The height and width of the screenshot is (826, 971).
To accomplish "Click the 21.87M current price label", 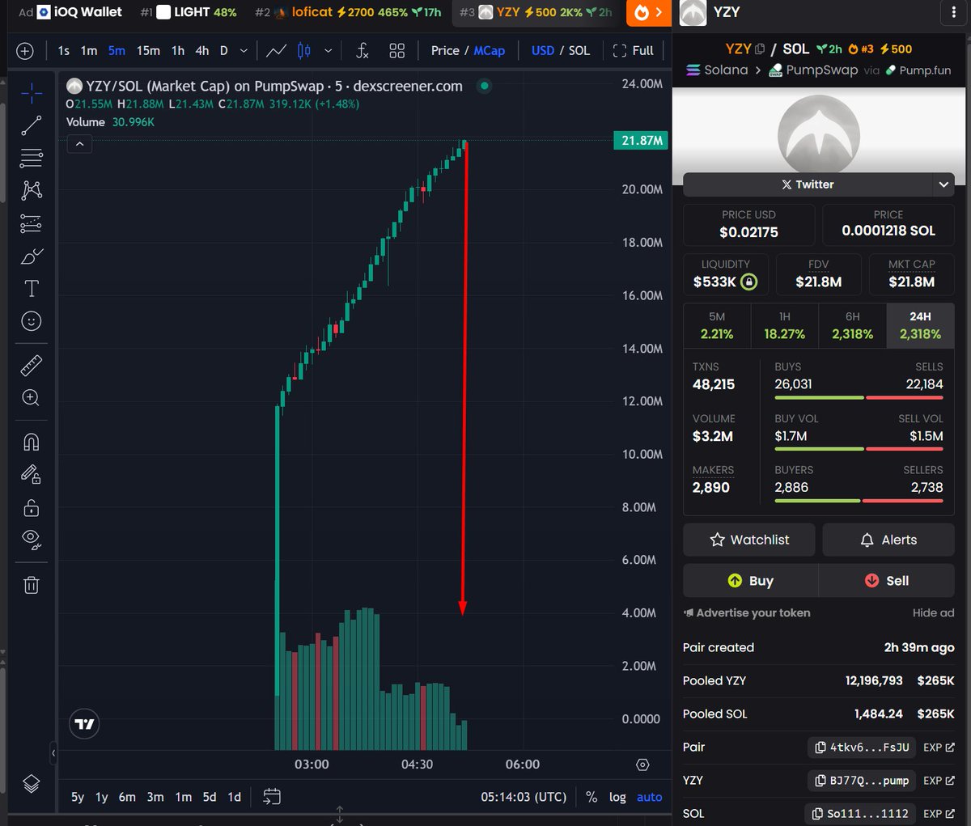I will pyautogui.click(x=642, y=141).
